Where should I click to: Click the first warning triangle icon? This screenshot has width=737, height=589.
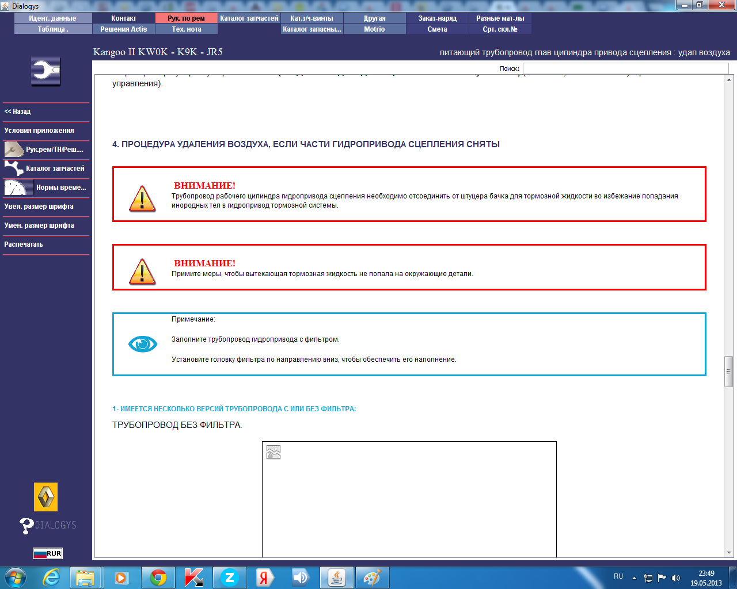[x=142, y=198]
